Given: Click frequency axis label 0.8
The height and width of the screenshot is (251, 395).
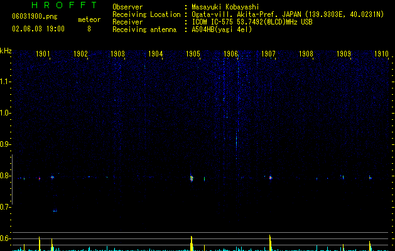Looking at the screenshot, I should click(4, 176).
